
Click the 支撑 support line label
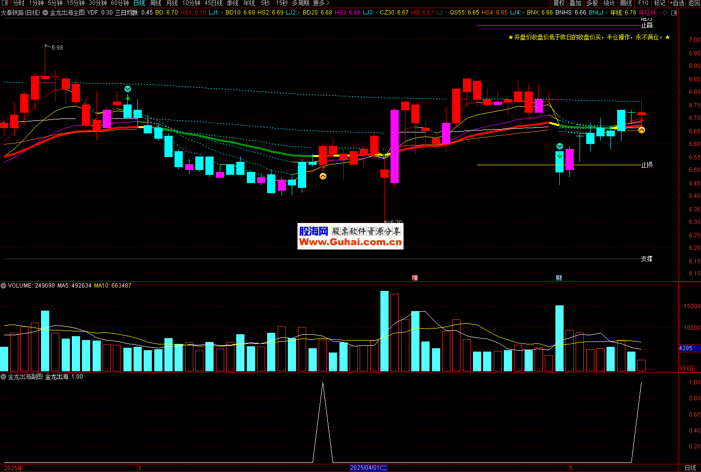click(x=647, y=259)
